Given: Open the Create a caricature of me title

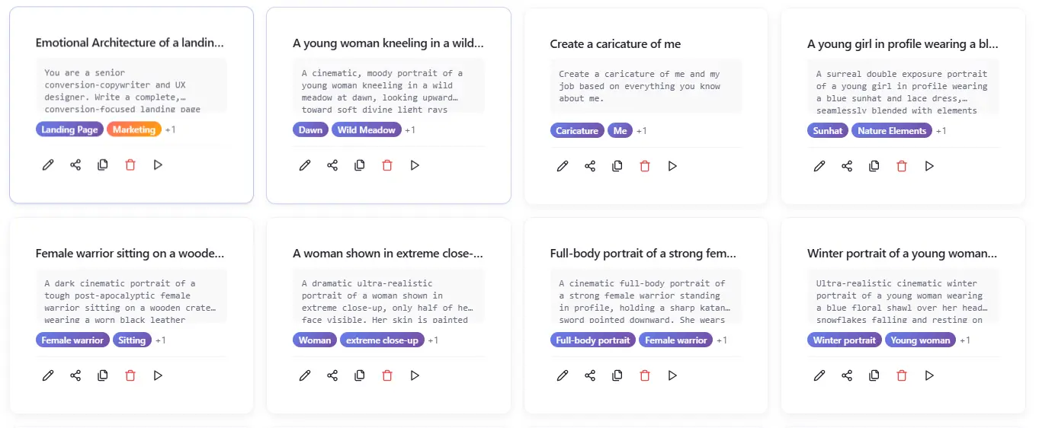Looking at the screenshot, I should tap(615, 44).
